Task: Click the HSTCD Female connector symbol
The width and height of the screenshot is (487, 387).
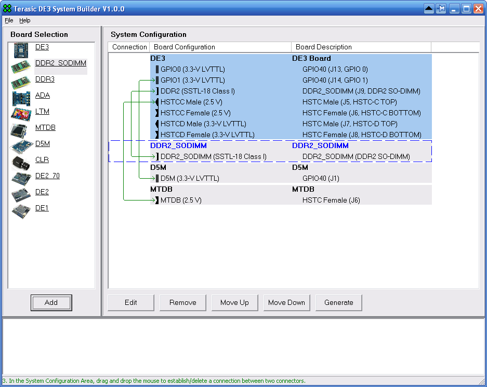Action: (157, 135)
